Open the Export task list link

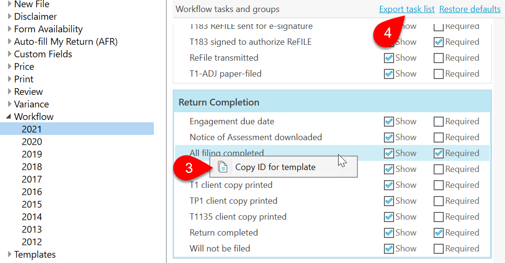click(x=407, y=9)
